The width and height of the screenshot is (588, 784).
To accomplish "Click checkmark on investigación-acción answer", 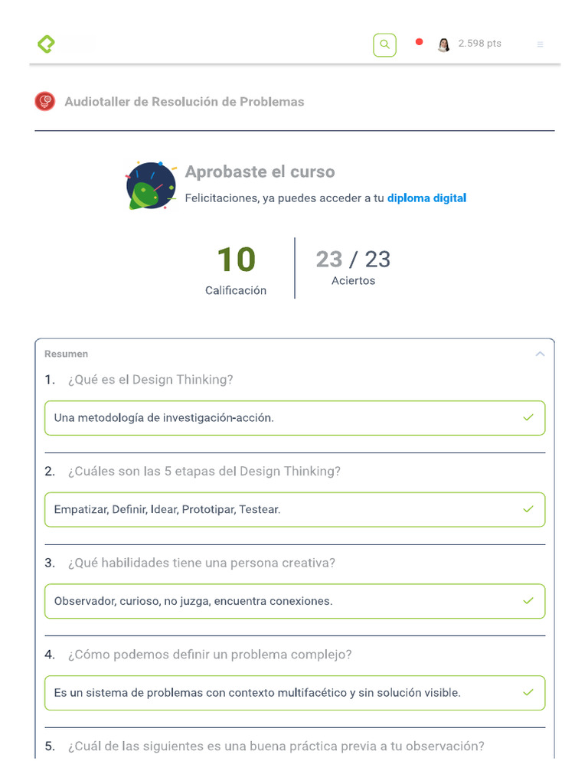I will pos(528,417).
